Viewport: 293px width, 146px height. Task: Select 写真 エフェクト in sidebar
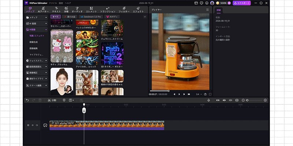point(37,35)
